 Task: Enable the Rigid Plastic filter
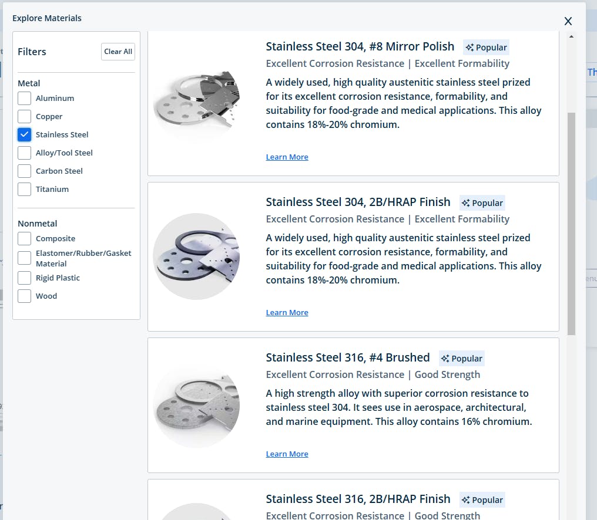(x=24, y=278)
